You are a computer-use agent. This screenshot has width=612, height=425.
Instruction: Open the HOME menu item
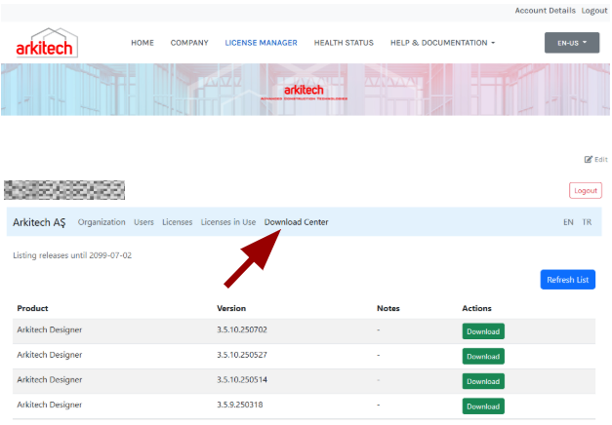click(x=143, y=43)
